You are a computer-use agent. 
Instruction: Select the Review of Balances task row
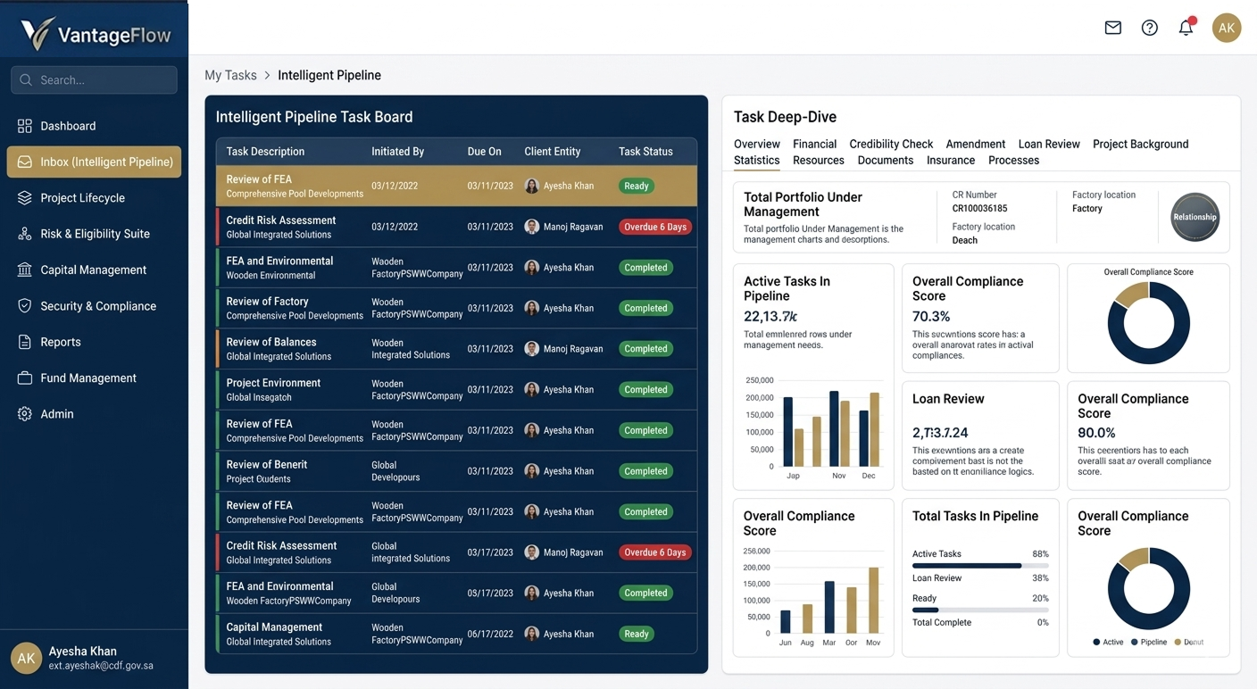click(x=456, y=349)
